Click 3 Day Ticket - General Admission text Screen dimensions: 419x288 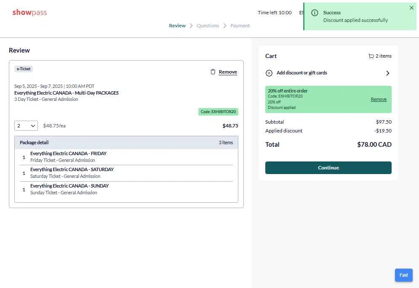click(x=46, y=99)
